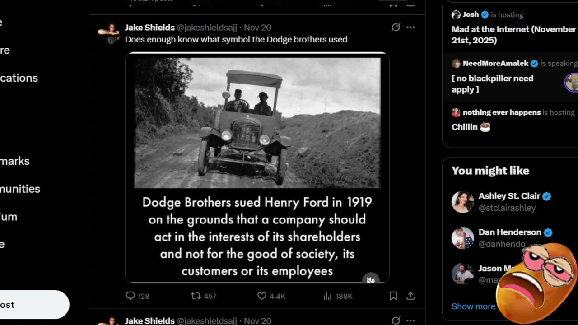Open Jake Shields profile name link
This screenshot has height=325, width=578.
tap(149, 28)
